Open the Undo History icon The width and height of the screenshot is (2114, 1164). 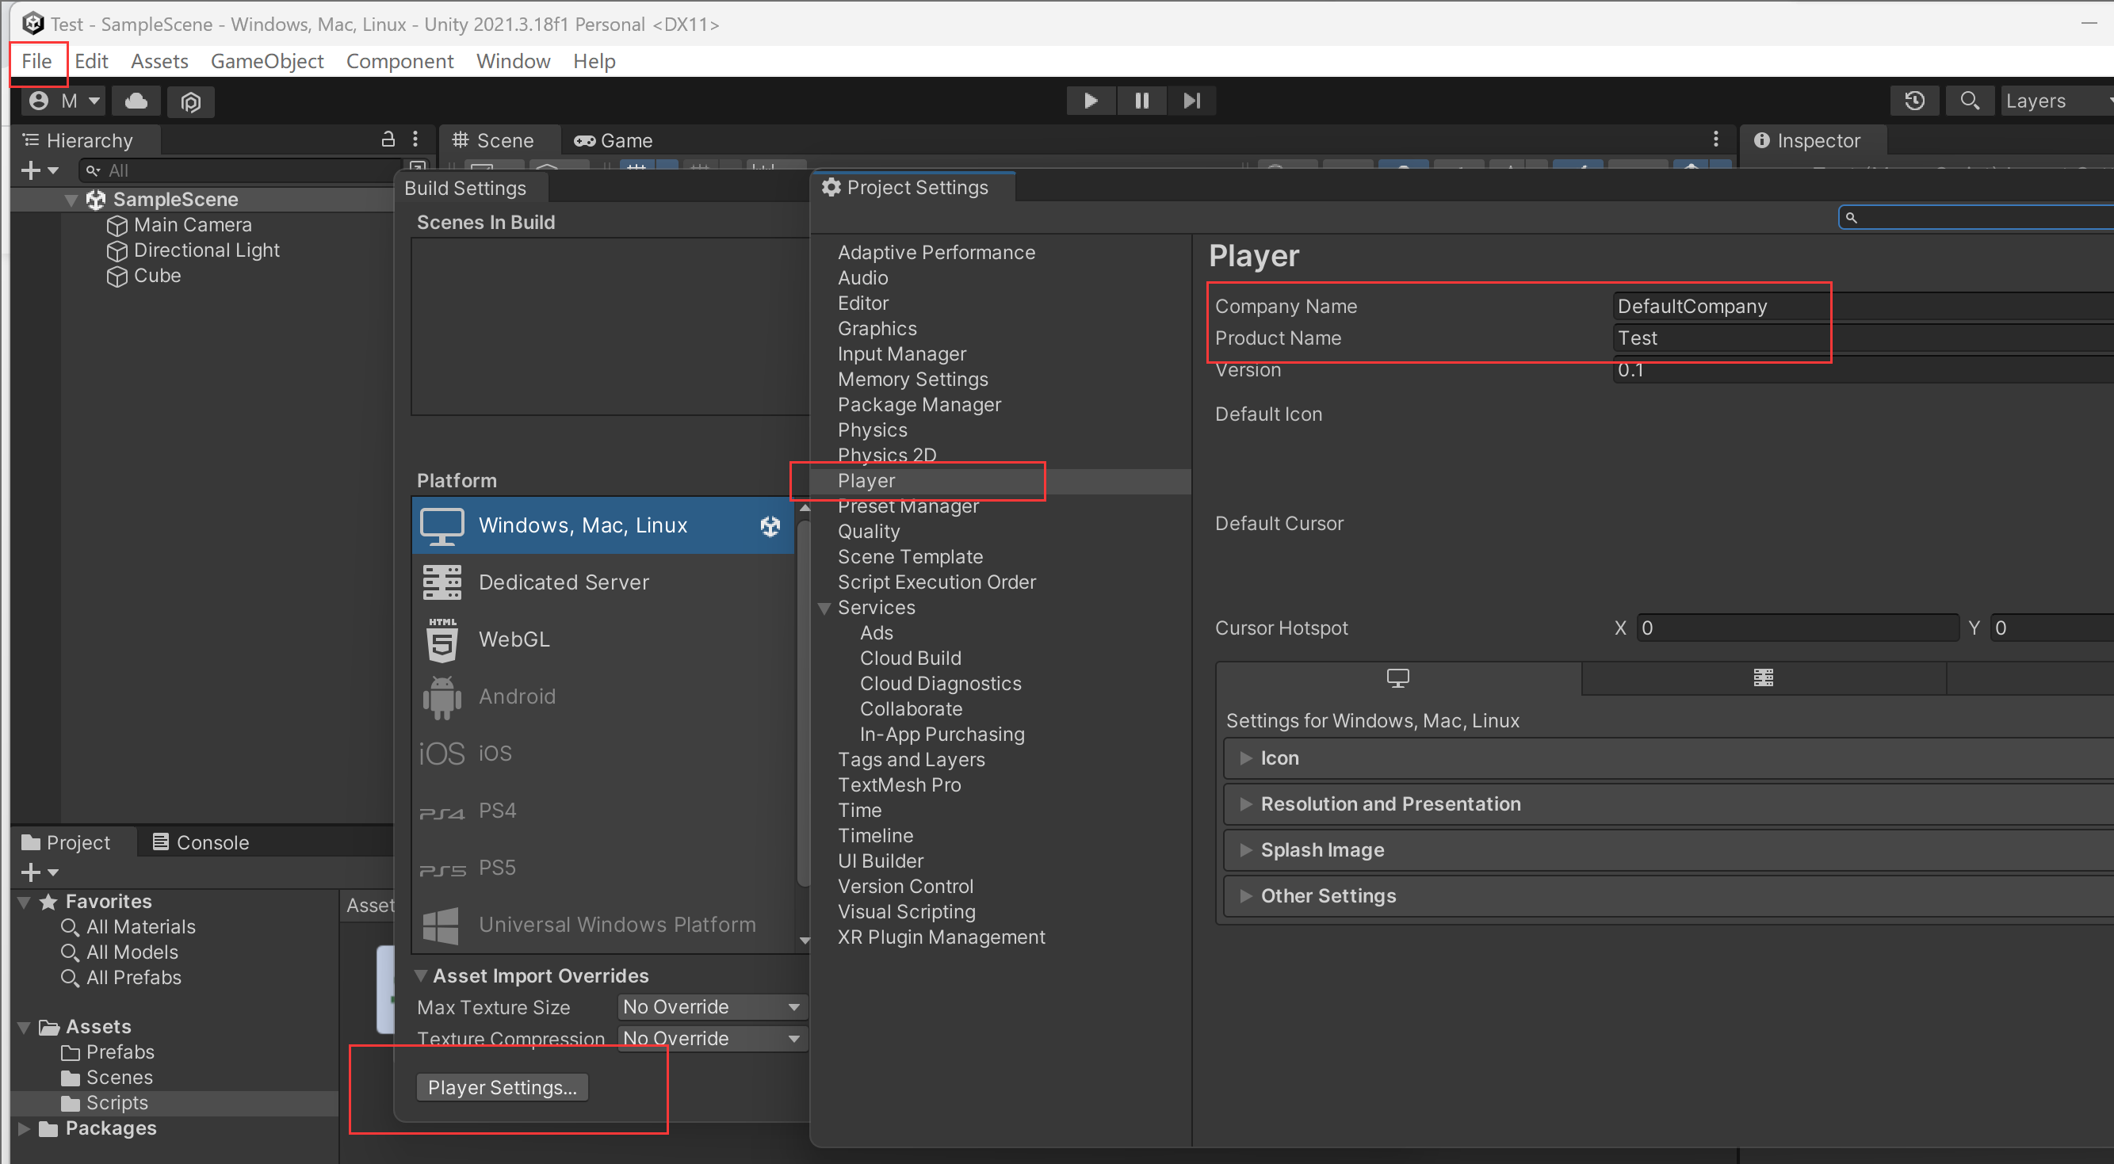(x=1914, y=101)
